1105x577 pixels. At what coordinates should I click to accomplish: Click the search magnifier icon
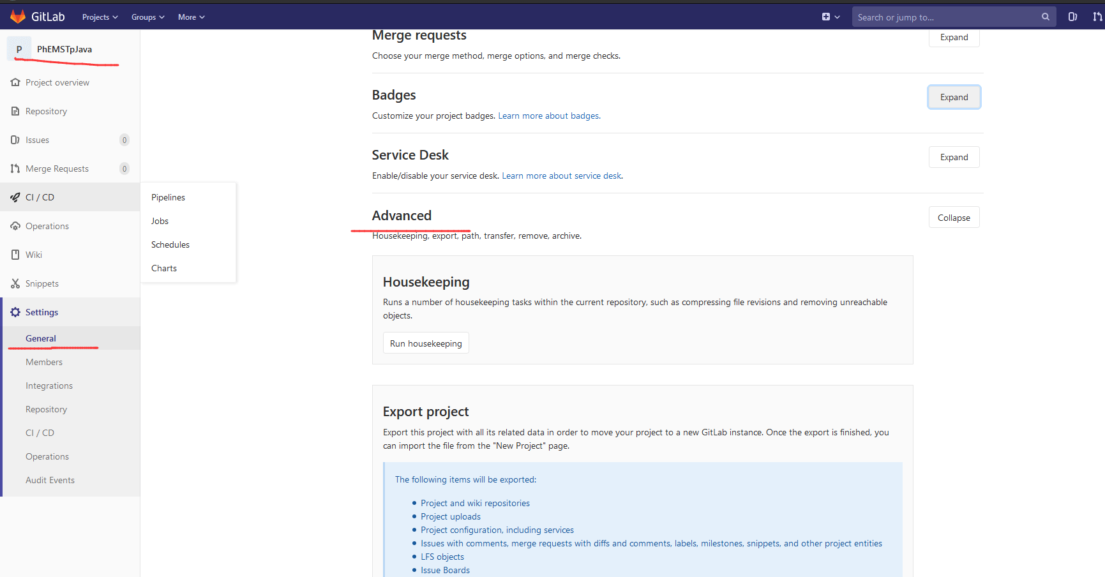(1045, 17)
